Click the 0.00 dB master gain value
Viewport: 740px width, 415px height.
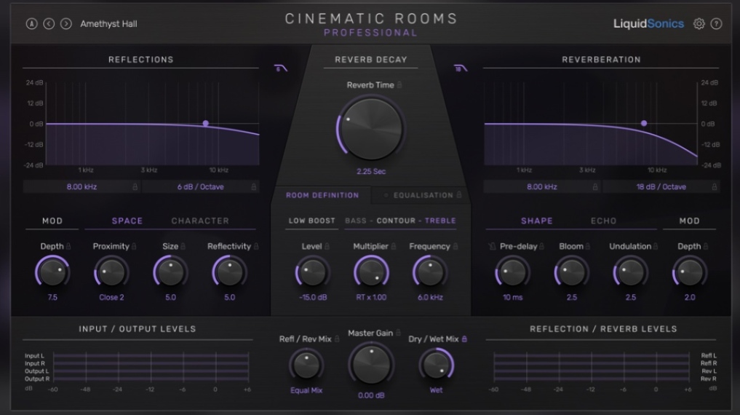(x=371, y=395)
